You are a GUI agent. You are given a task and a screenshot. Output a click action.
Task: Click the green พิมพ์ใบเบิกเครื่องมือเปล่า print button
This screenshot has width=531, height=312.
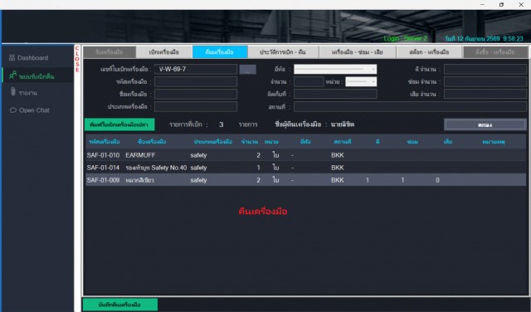(x=119, y=124)
